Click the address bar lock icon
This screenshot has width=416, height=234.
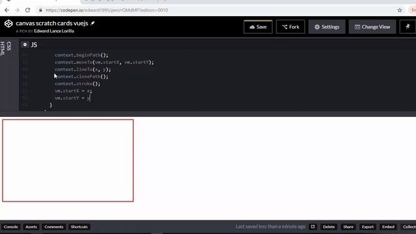[x=40, y=10]
